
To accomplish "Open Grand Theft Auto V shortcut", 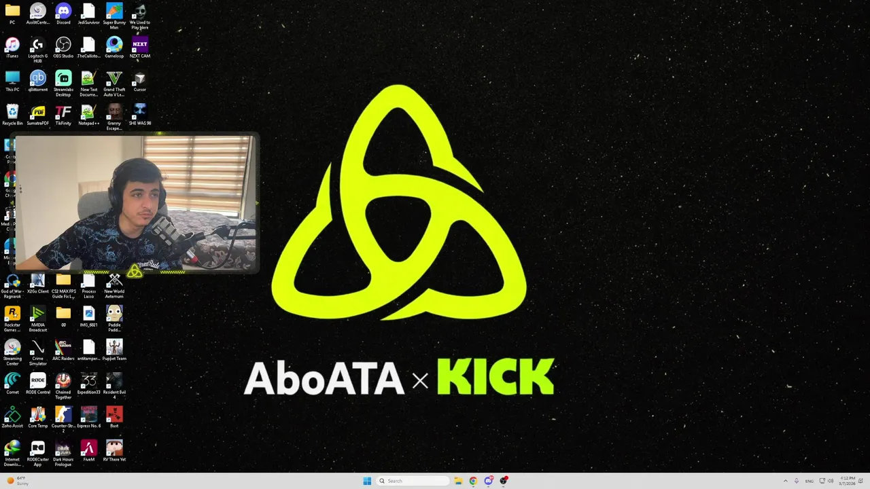I will point(114,84).
